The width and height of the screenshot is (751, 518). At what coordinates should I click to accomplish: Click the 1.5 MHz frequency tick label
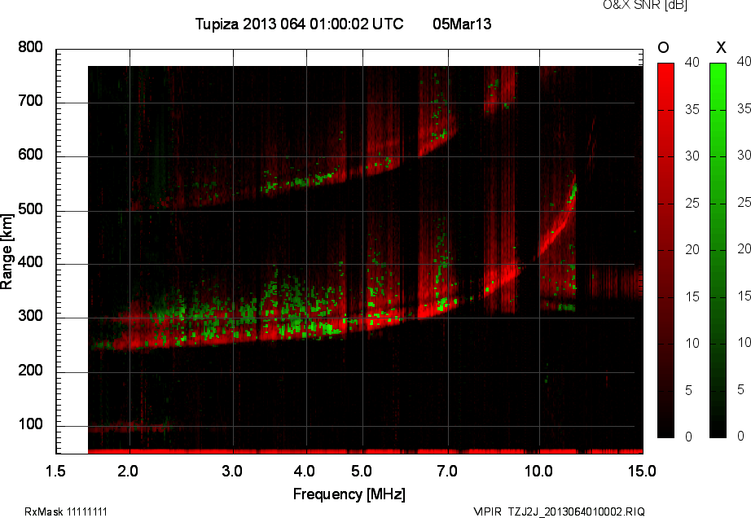tap(55, 471)
